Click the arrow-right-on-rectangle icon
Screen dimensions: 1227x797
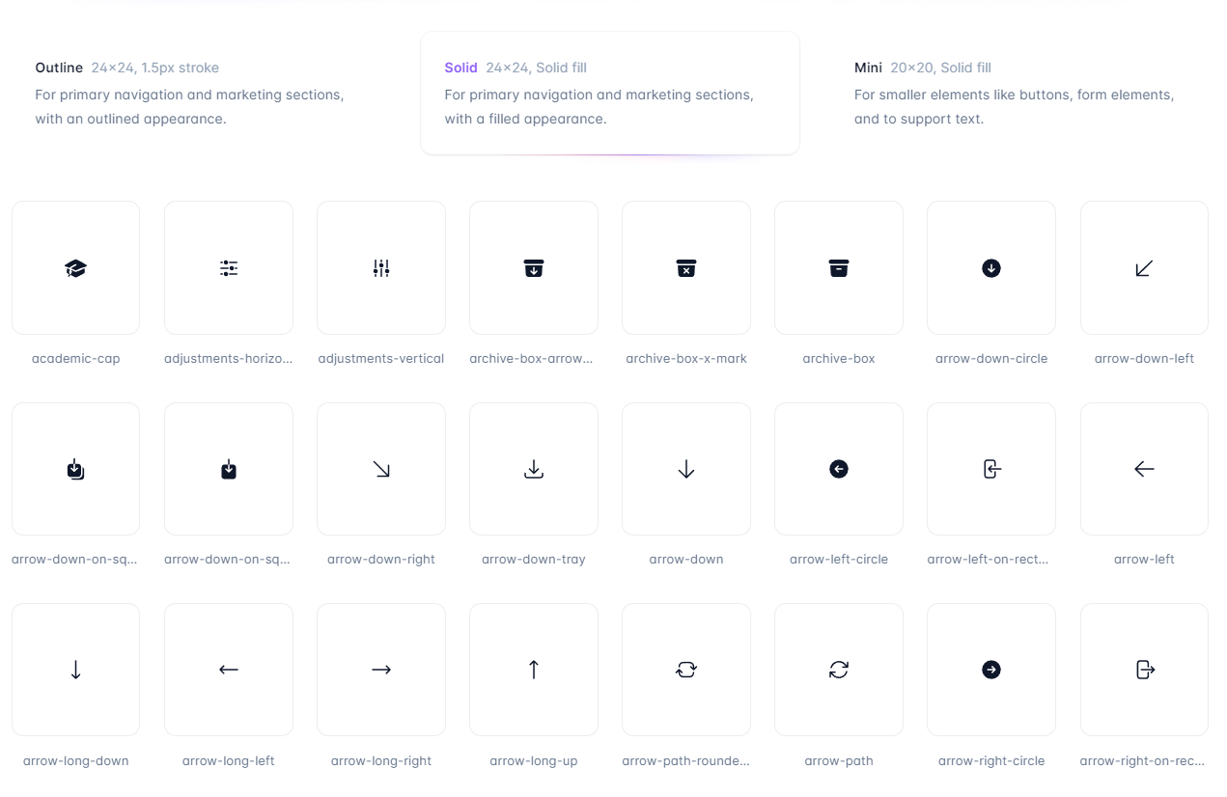tap(1144, 670)
